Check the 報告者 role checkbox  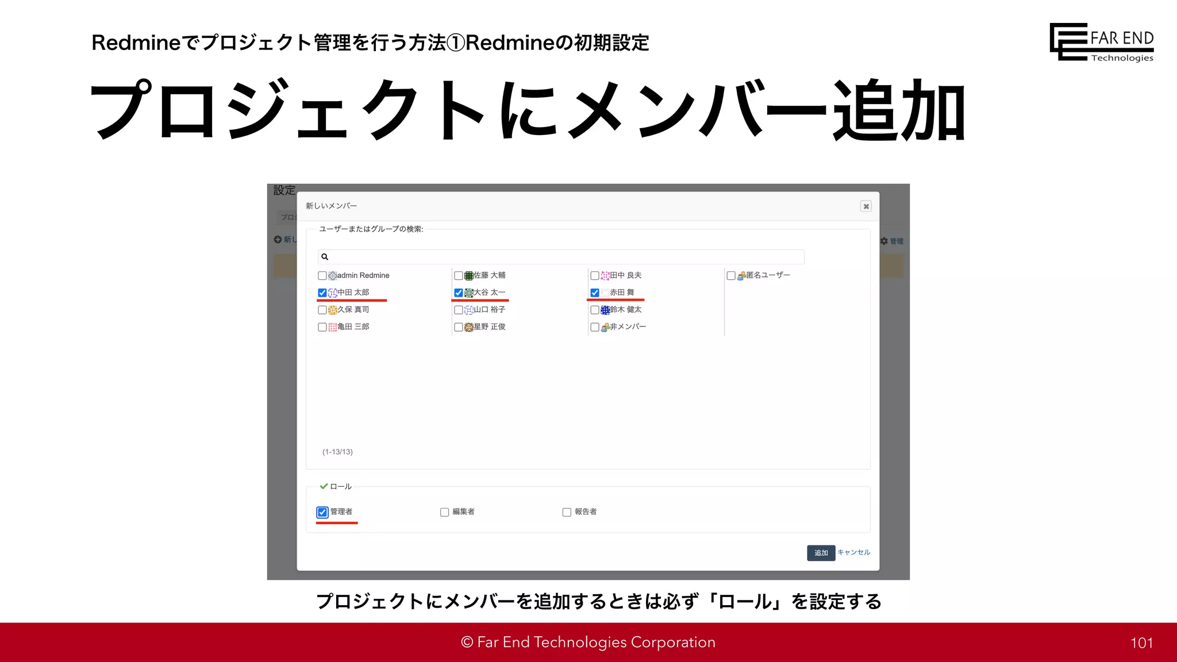click(567, 512)
